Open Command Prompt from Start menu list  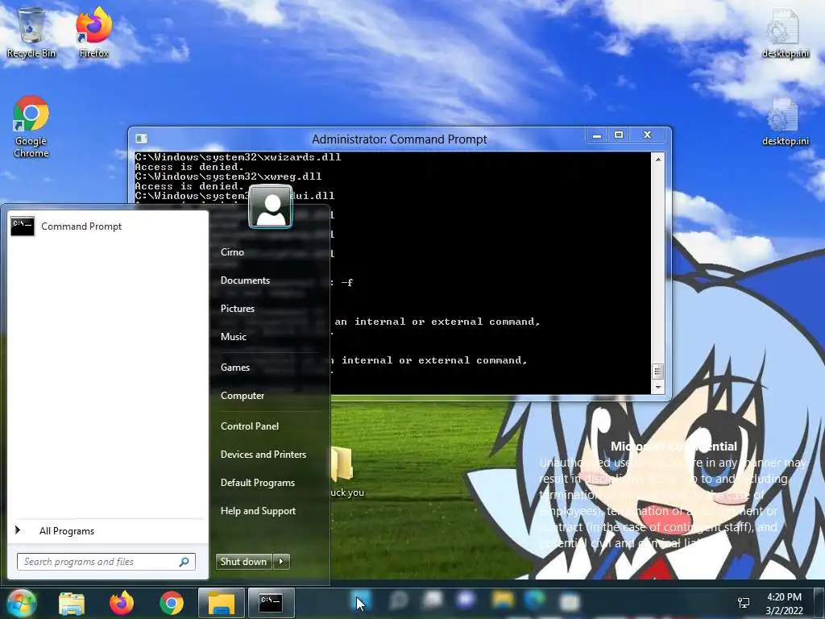[x=108, y=226]
